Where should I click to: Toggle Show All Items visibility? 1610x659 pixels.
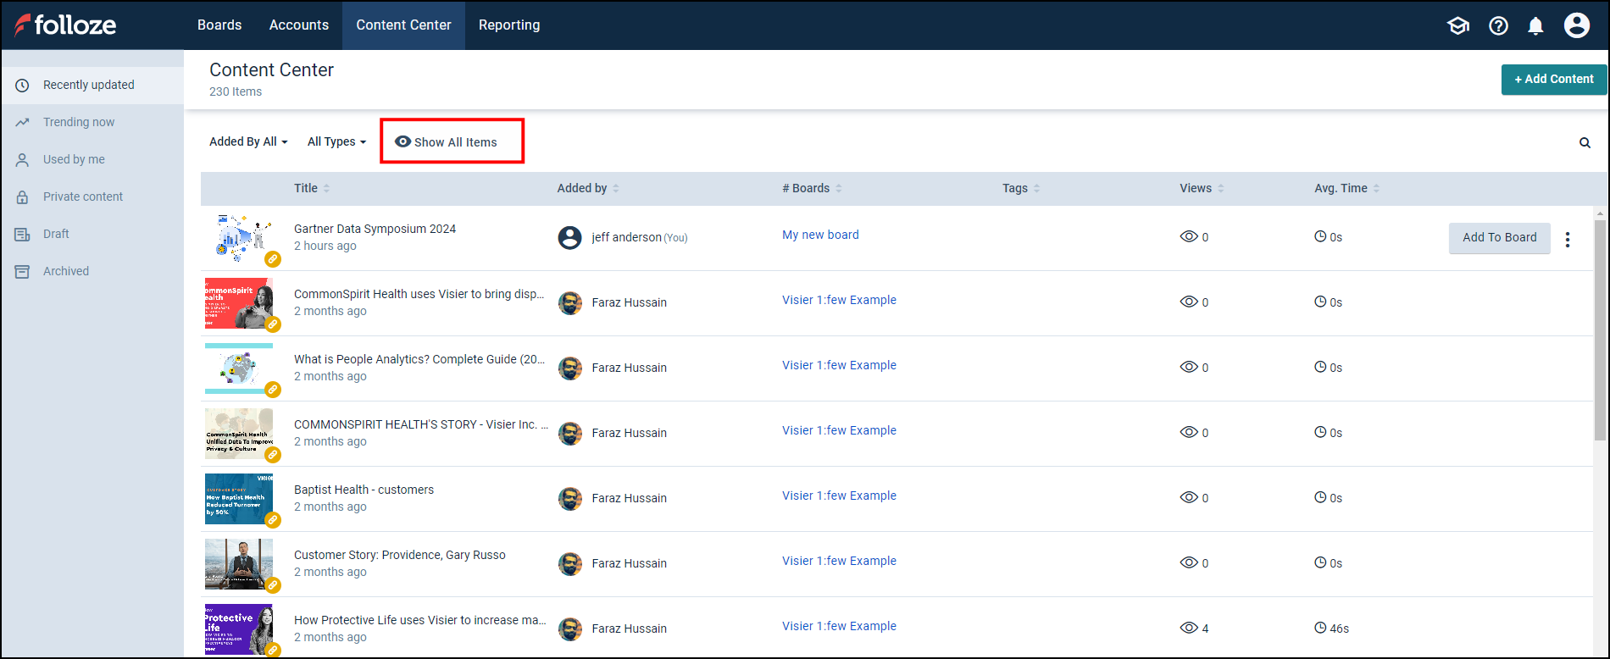(x=447, y=142)
